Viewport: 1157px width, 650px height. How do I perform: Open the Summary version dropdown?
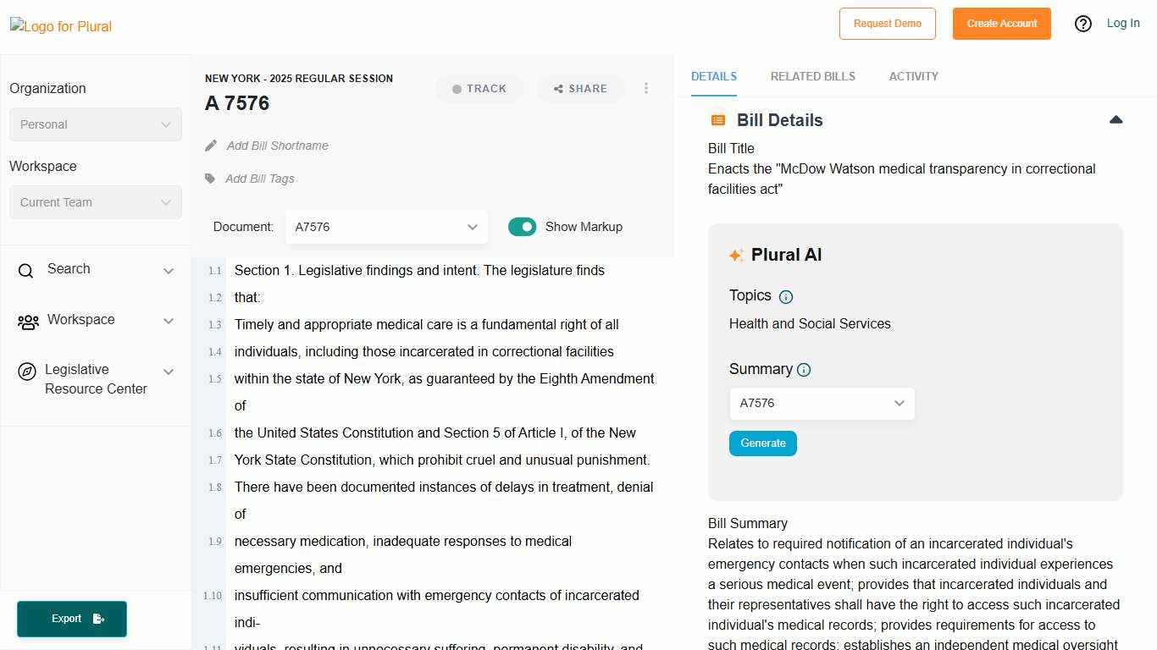point(822,404)
